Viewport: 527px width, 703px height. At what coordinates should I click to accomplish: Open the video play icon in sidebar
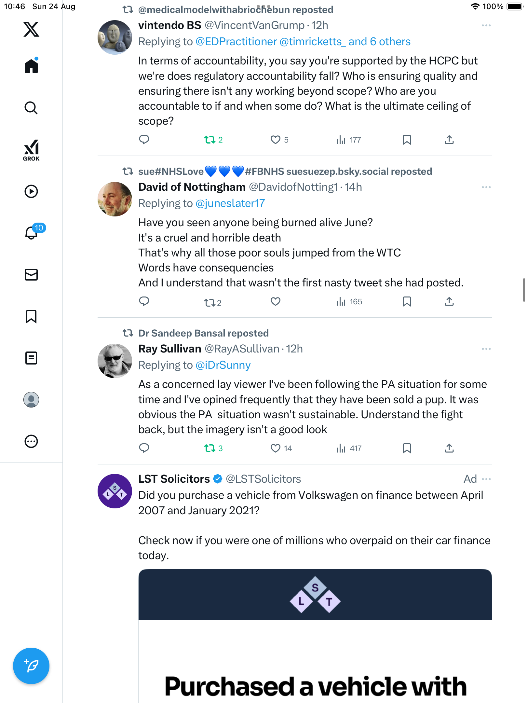[x=31, y=191]
